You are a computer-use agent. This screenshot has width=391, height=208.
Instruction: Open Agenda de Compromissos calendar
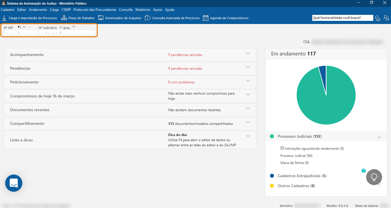tap(226, 18)
